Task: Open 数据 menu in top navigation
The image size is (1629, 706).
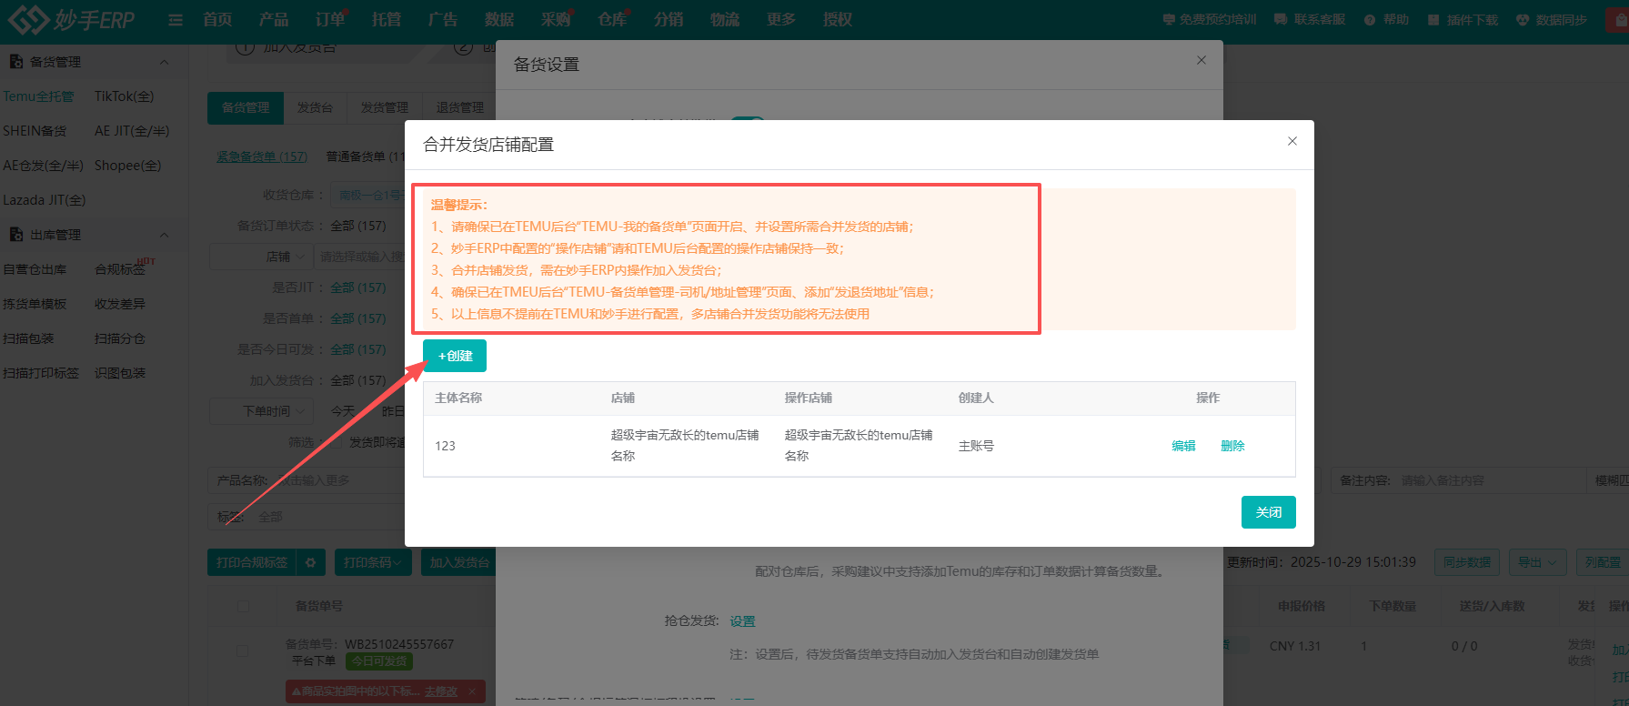Action: [x=499, y=19]
